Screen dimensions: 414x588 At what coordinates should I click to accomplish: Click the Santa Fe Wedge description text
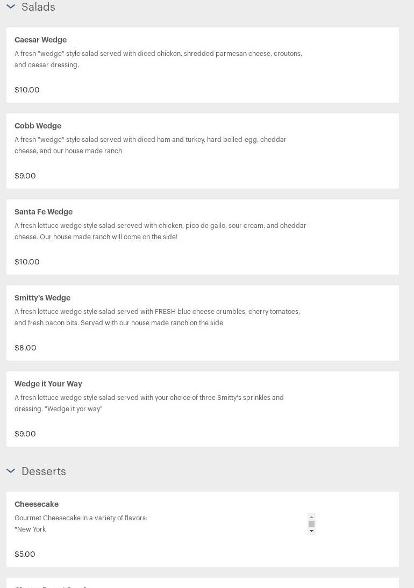(160, 231)
